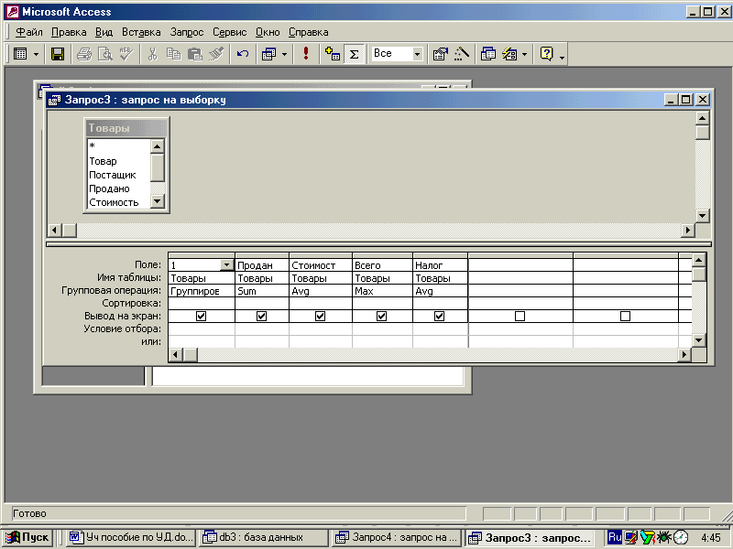733x549 pixels.
Task: Open the Вид menu
Action: 104,32
